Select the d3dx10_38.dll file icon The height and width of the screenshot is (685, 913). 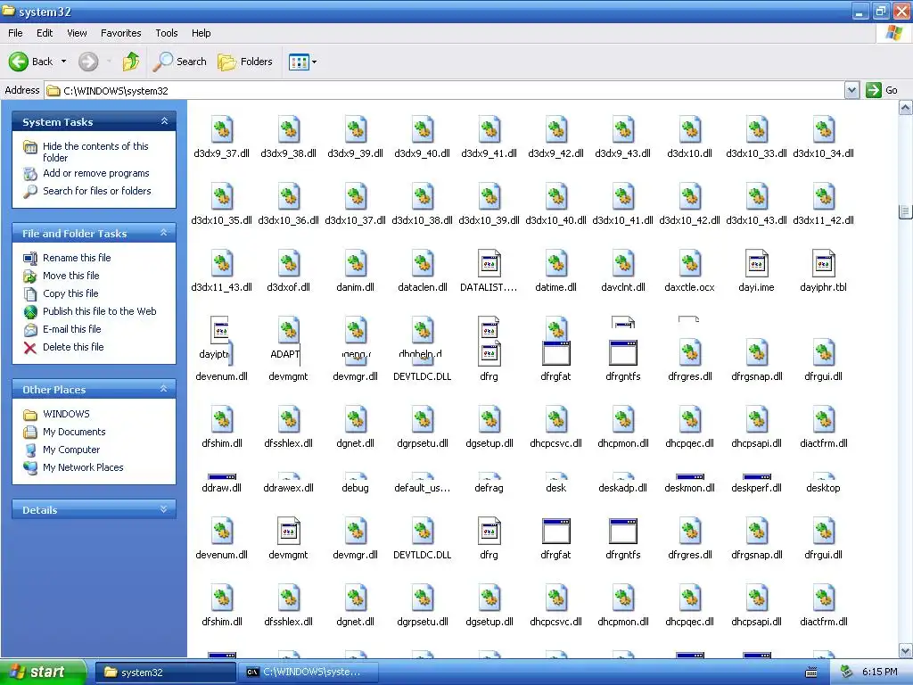click(423, 196)
